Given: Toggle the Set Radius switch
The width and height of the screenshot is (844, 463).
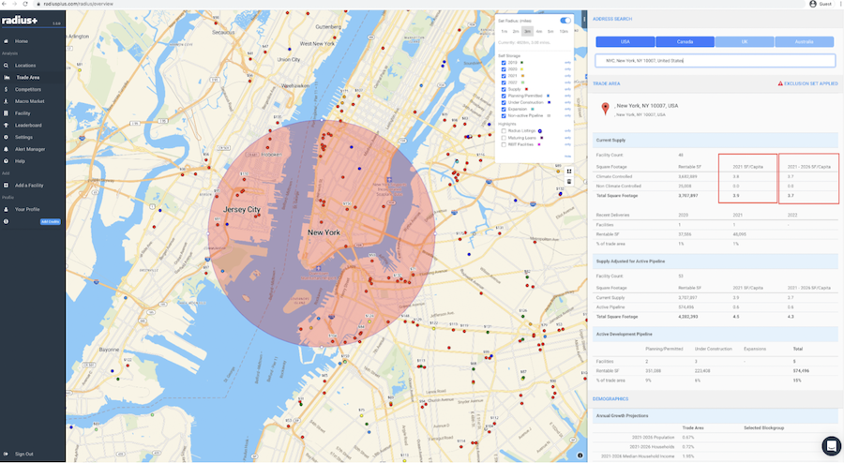Looking at the screenshot, I should [x=565, y=21].
